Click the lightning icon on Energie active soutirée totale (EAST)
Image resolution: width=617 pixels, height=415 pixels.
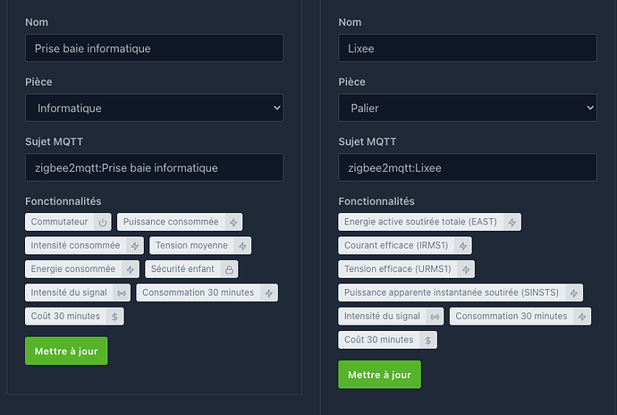pos(512,223)
